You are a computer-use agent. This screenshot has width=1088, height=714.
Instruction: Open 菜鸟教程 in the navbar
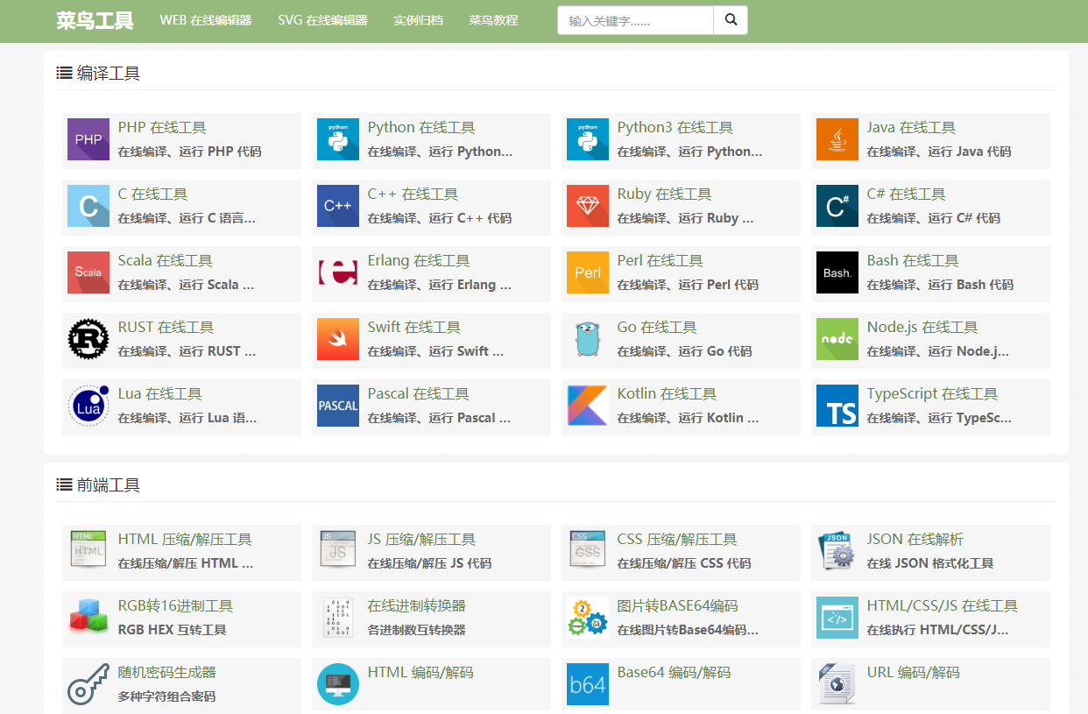pos(493,20)
